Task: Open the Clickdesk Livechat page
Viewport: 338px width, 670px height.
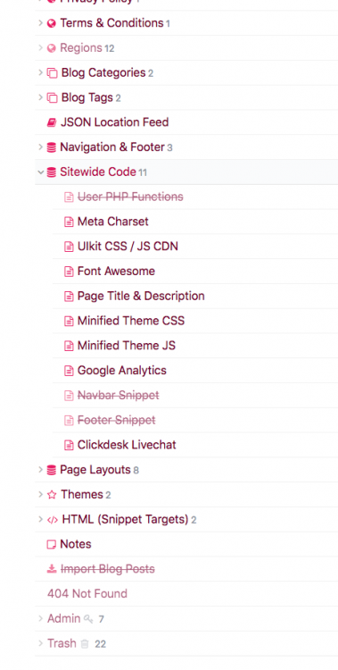Action: 127,445
